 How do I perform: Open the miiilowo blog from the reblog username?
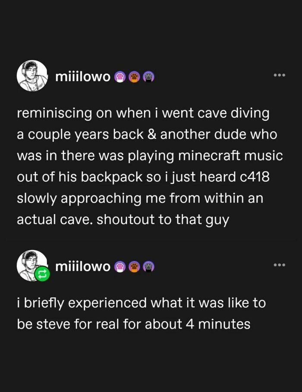click(82, 266)
